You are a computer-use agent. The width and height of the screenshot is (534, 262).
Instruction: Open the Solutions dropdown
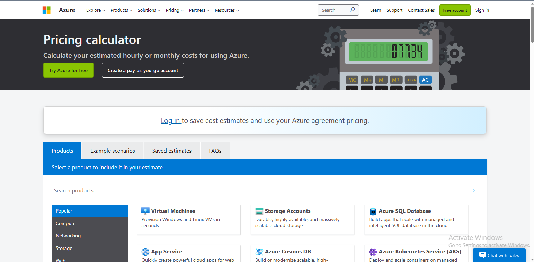point(149,10)
